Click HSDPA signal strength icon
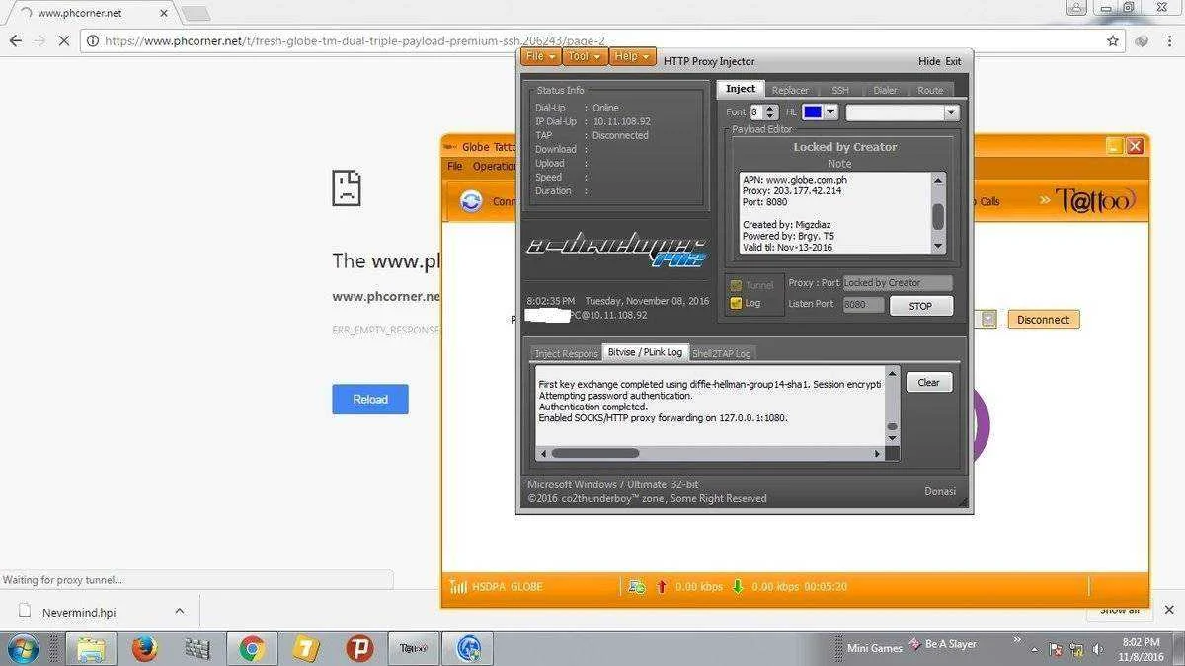Viewport: 1185px width, 666px height. 457,587
